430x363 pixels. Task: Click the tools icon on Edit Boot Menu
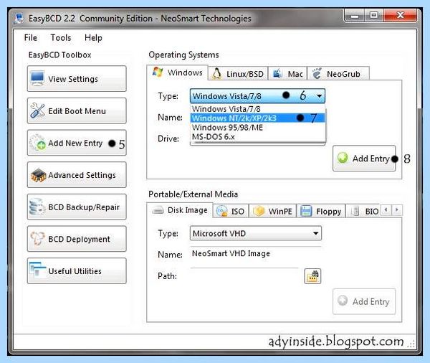pos(37,110)
